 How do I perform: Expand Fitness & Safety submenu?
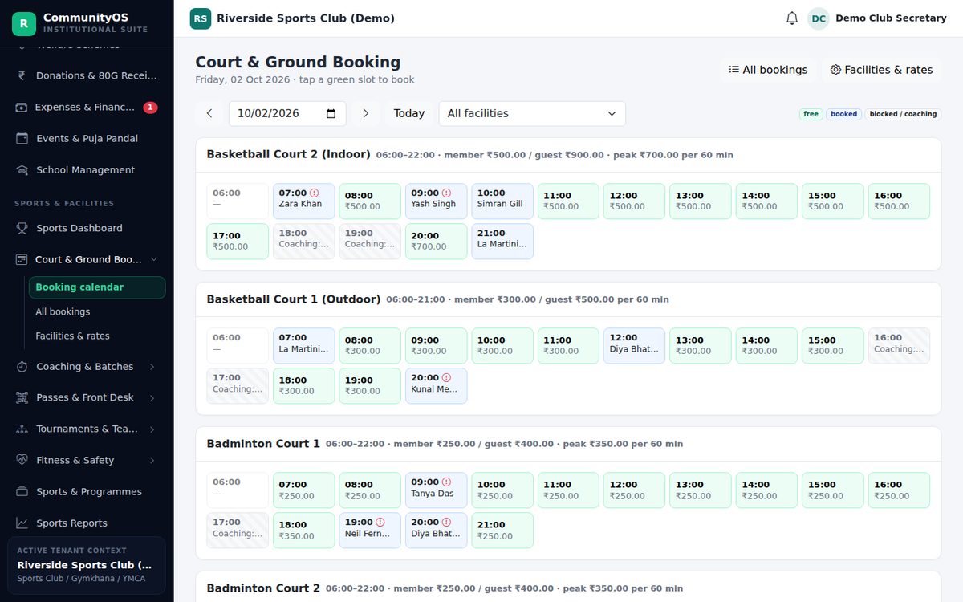coord(152,460)
